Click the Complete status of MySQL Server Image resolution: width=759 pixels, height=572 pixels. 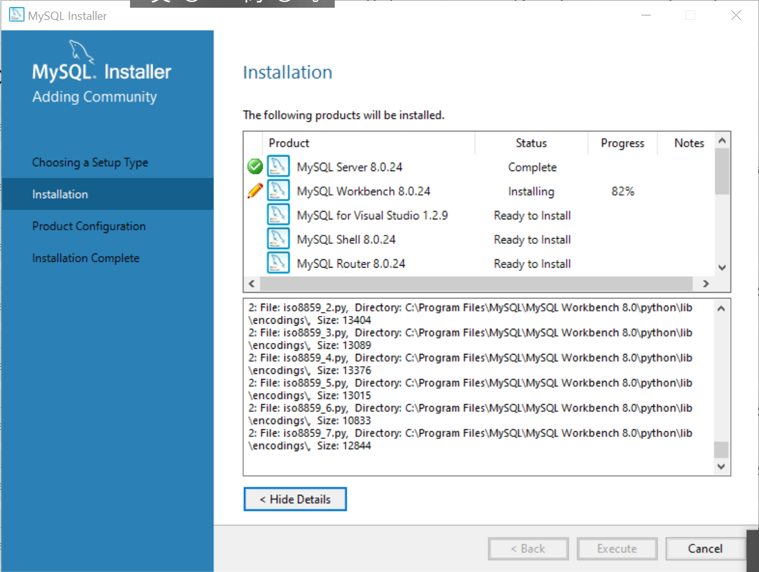click(x=532, y=167)
